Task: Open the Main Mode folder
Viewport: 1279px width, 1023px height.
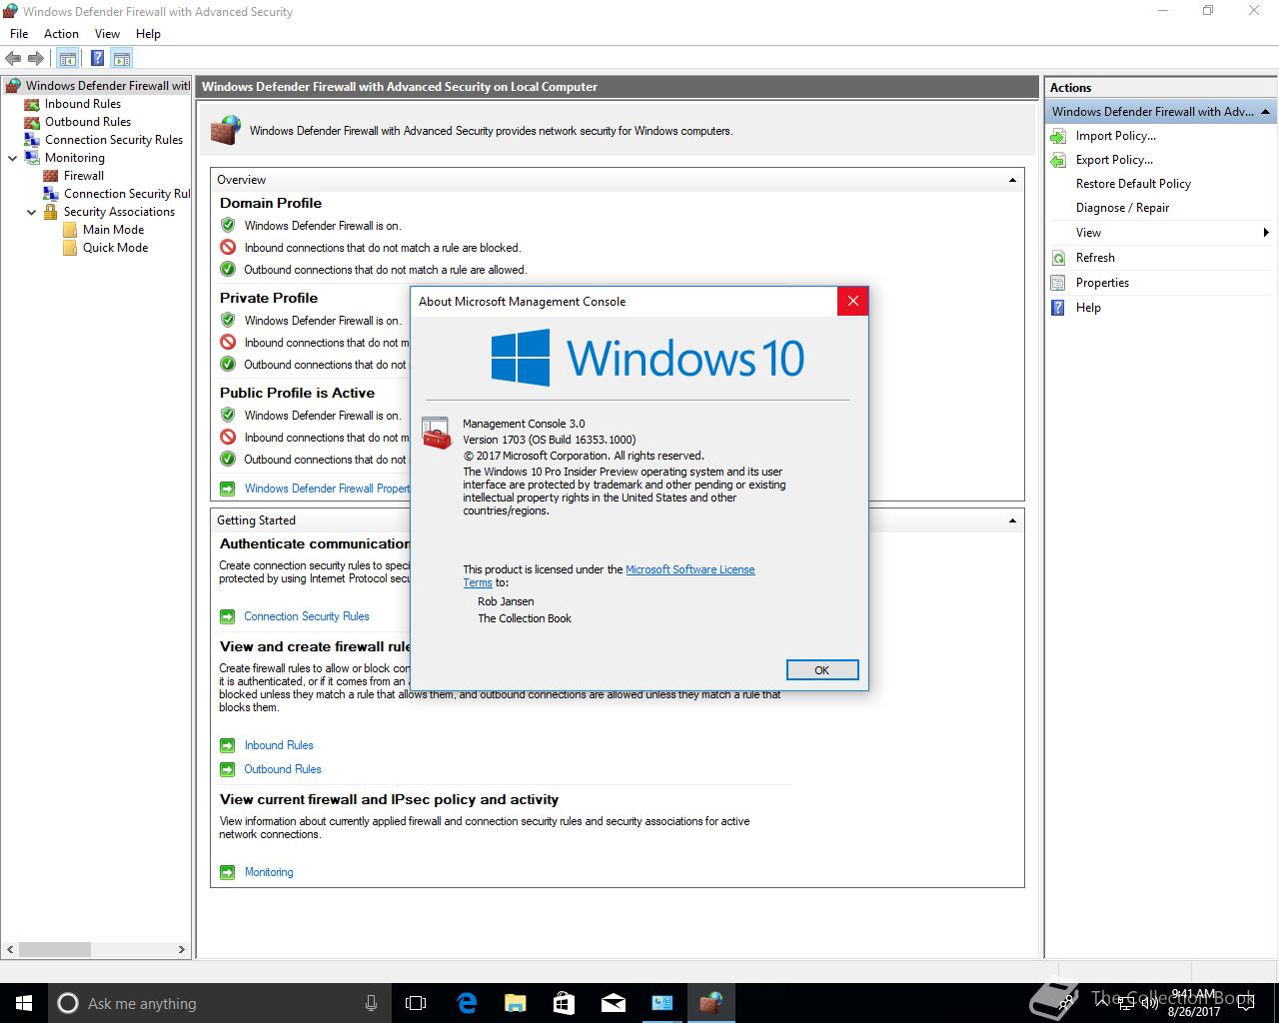Action: (x=113, y=230)
